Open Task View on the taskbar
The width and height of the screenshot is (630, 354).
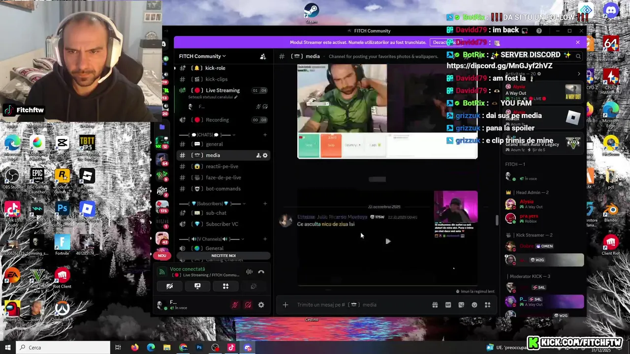(x=118, y=348)
